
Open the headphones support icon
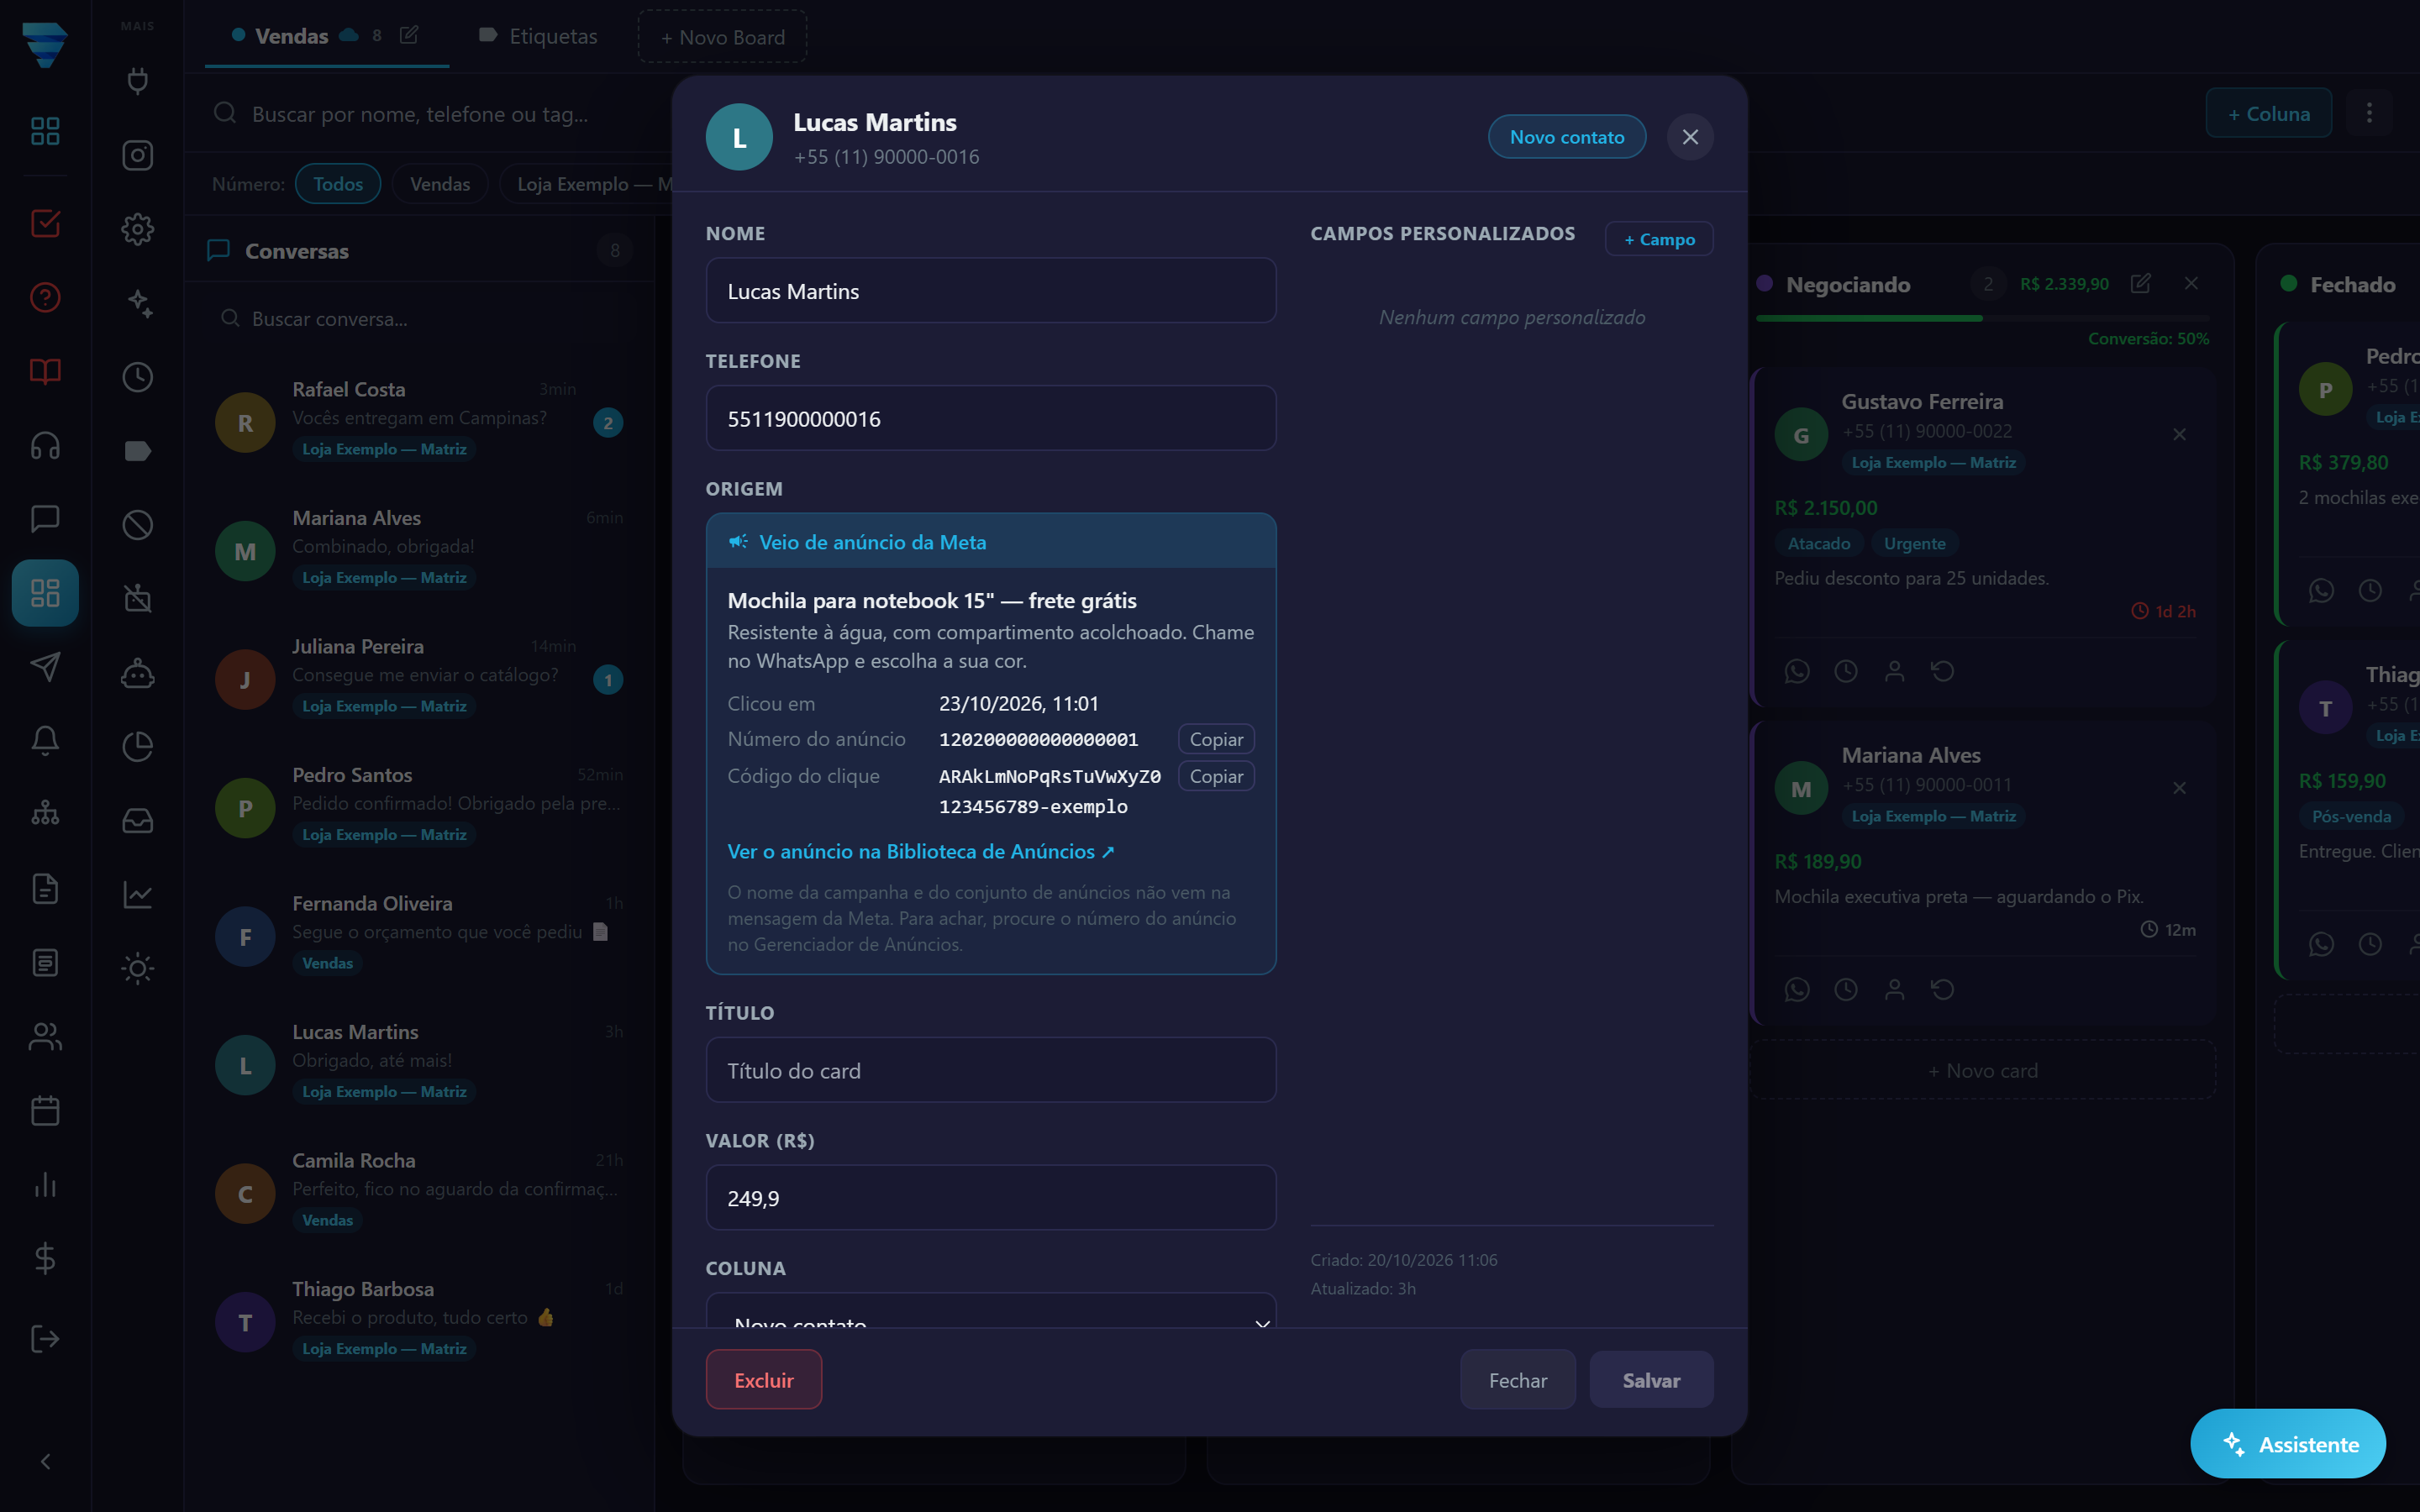coord(45,445)
